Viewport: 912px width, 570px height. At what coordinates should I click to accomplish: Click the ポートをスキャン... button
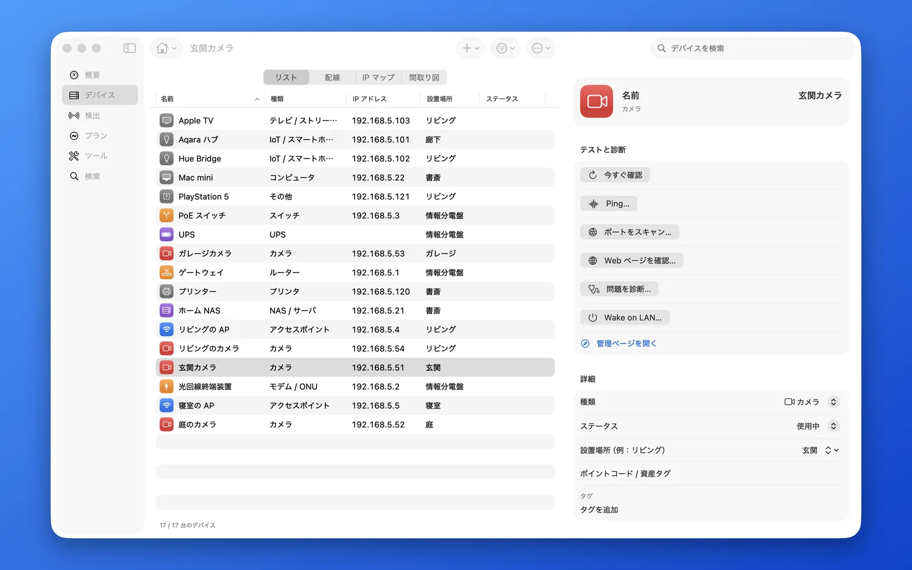click(x=630, y=232)
